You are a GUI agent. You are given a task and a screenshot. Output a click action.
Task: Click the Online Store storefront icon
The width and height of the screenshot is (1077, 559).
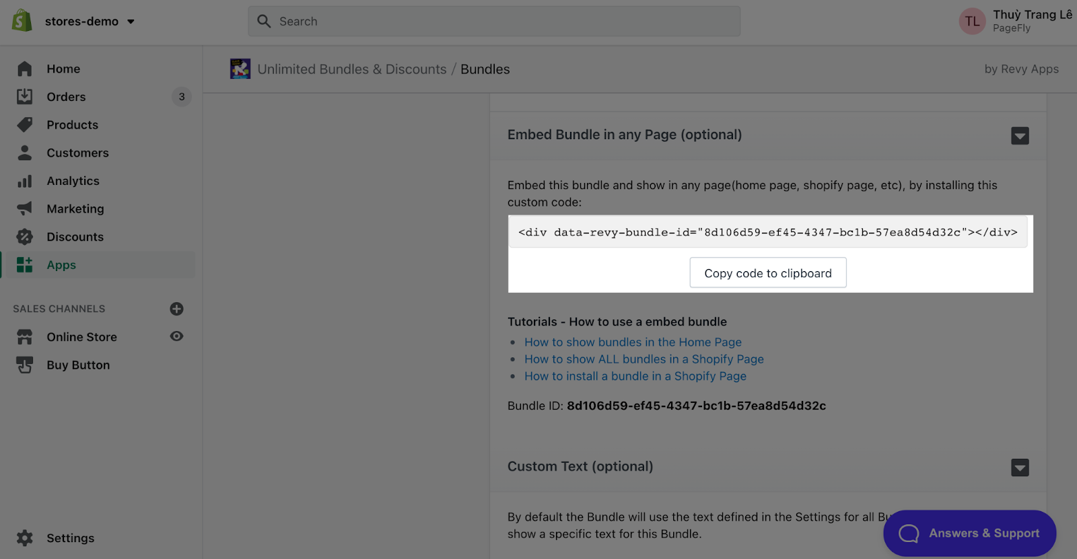(x=25, y=337)
